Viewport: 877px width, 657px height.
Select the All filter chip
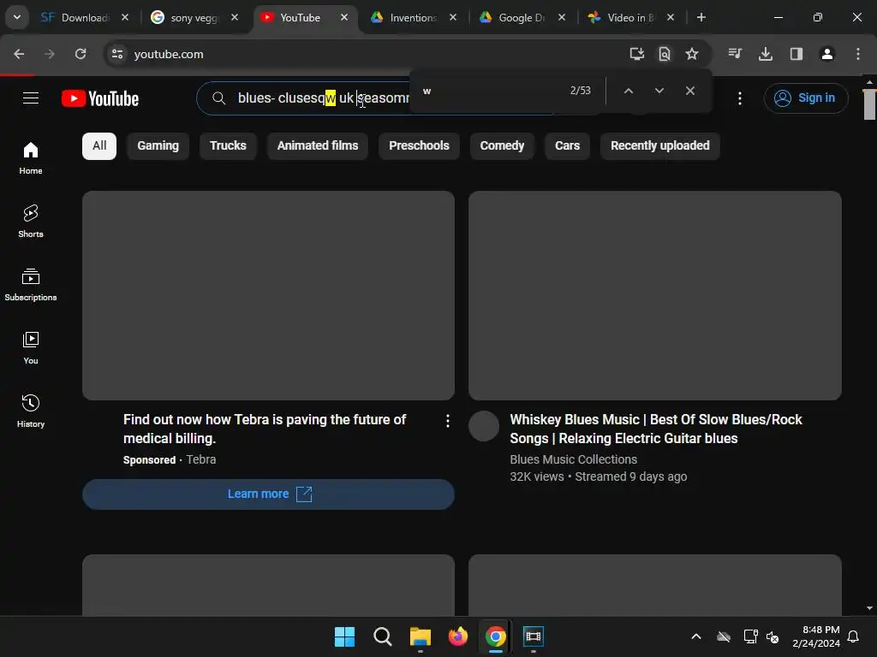coord(99,145)
